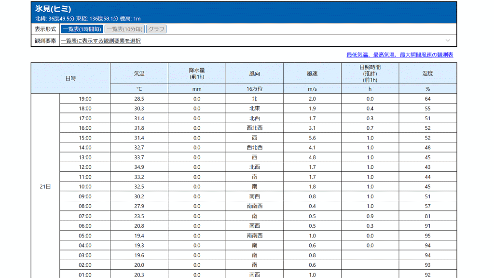This screenshot has height=278, width=494.
Task: Click the 34.9 temperature value at 12:00
Action: coord(139,167)
